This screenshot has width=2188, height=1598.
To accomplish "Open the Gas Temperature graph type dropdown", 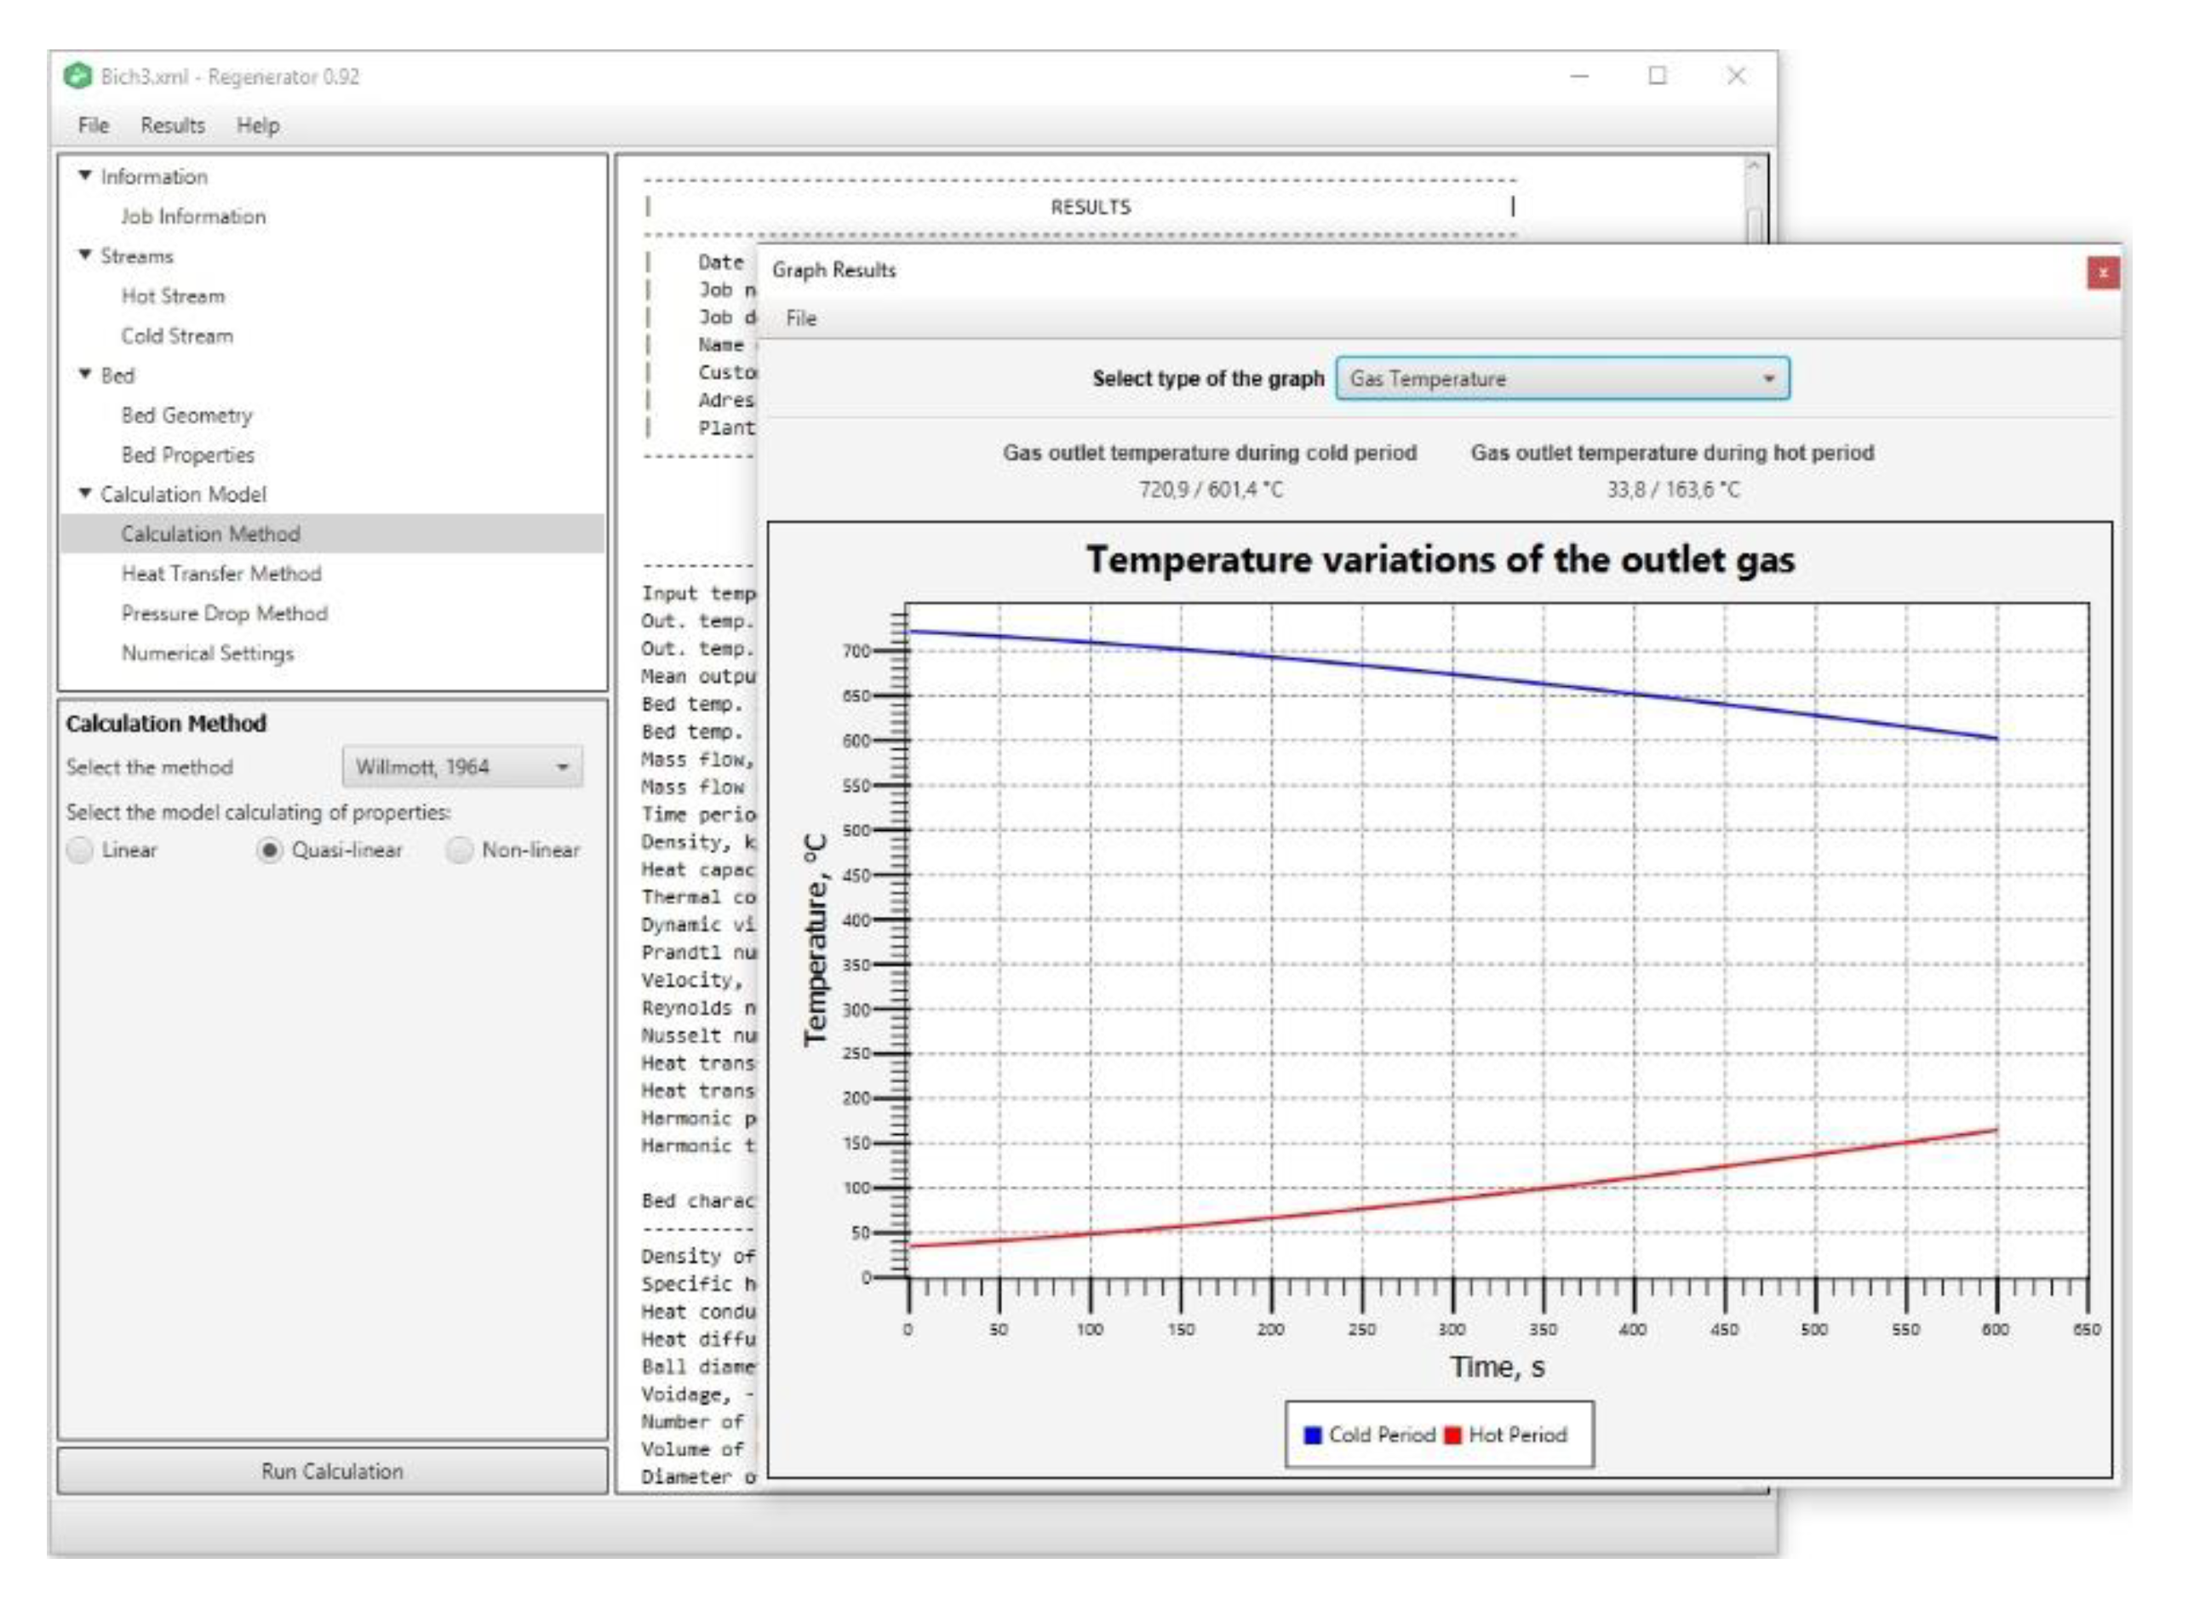I will click(x=1561, y=378).
